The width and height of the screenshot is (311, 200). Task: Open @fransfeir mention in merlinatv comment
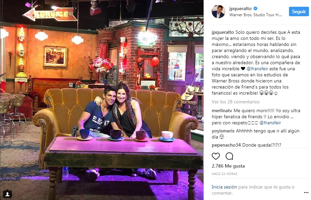coord(270,123)
